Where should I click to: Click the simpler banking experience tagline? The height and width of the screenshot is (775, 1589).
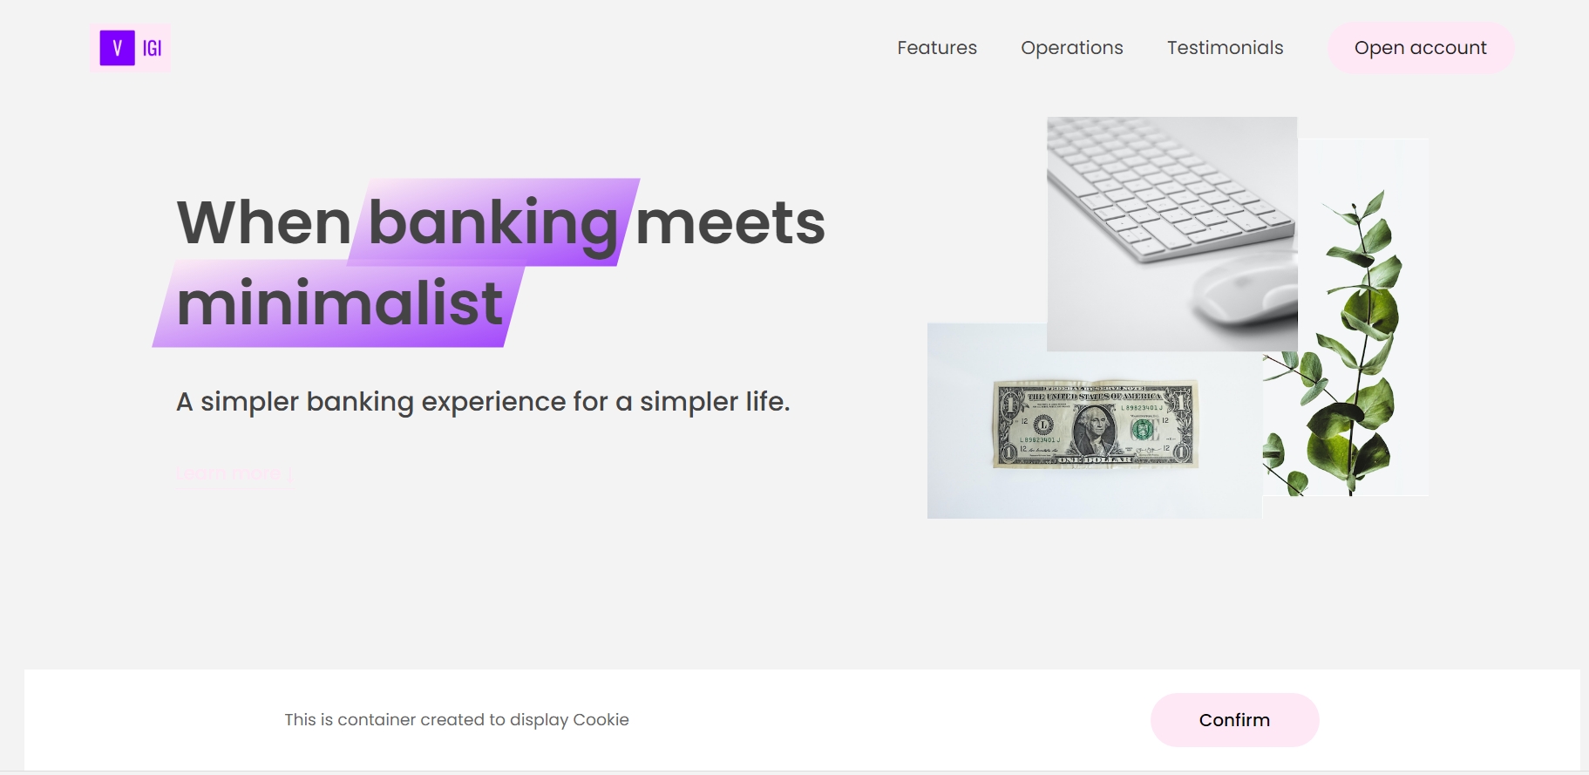[x=483, y=402]
